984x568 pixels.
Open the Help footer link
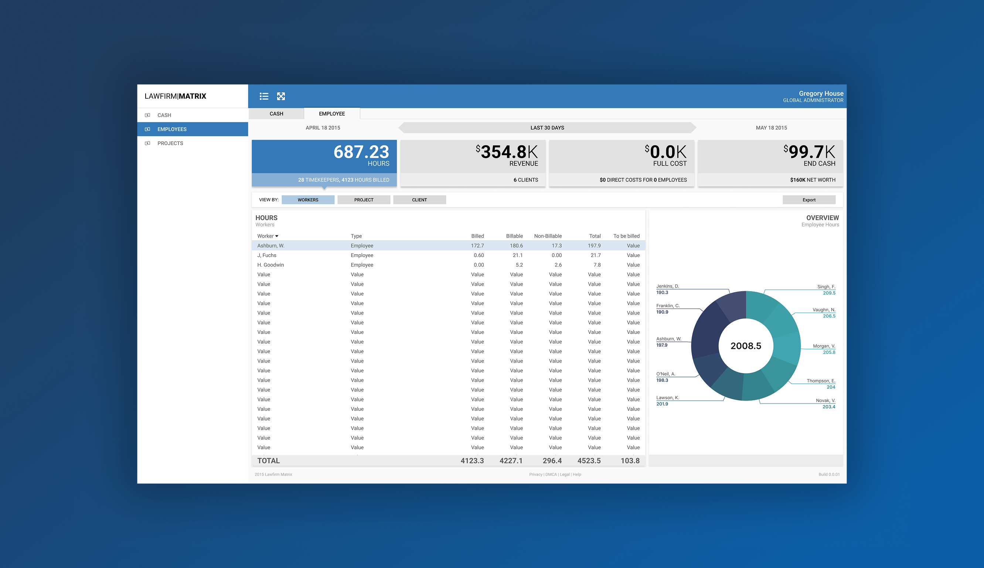tap(577, 475)
